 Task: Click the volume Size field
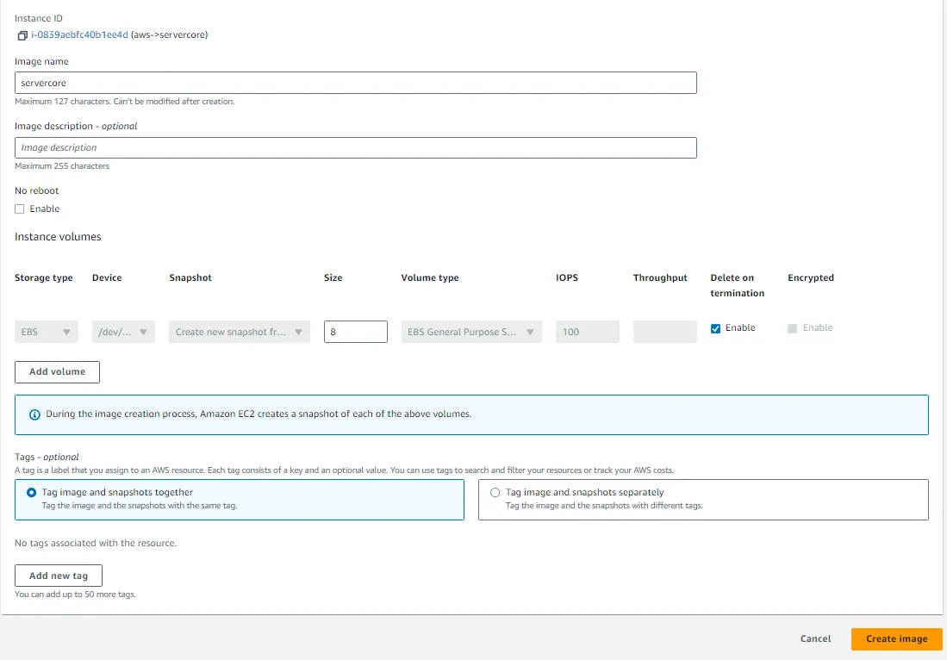[355, 332]
